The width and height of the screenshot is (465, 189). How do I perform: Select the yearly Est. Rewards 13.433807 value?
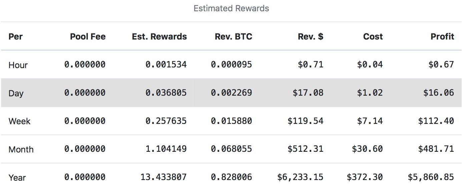pos(163,177)
